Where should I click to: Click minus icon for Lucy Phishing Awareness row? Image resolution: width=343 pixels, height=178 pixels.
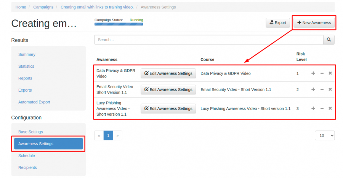[x=322, y=108]
